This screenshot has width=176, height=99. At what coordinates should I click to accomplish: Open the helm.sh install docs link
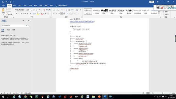(82, 21)
